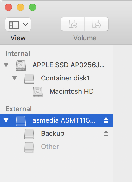Collapse the APPLE SSD disclosure triangle
This screenshot has width=132, height=182.
tap(6, 65)
